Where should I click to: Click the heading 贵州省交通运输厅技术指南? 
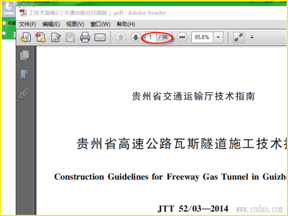[x=193, y=96]
